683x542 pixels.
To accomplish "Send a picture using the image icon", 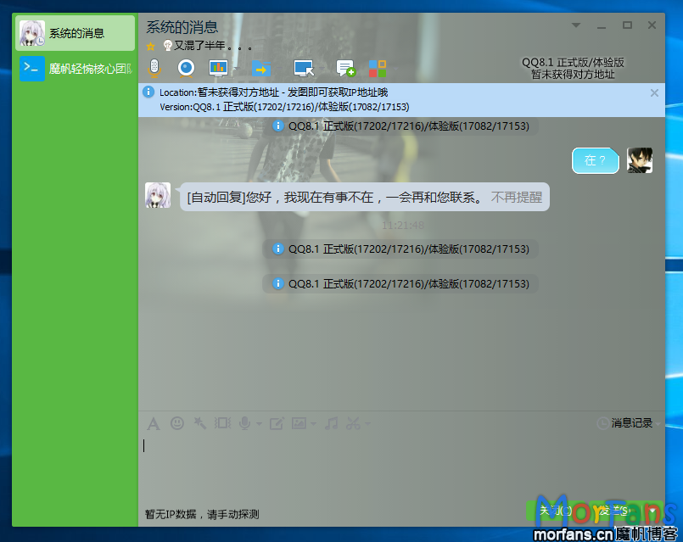I will 299,423.
